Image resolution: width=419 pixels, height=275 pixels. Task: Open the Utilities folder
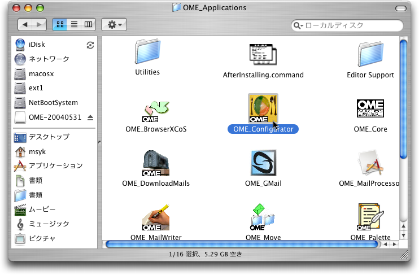coord(147,54)
